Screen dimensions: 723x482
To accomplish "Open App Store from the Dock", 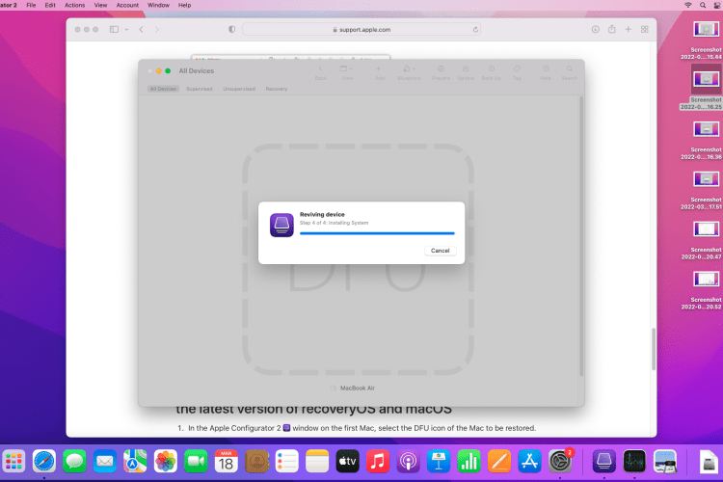I will pos(529,461).
